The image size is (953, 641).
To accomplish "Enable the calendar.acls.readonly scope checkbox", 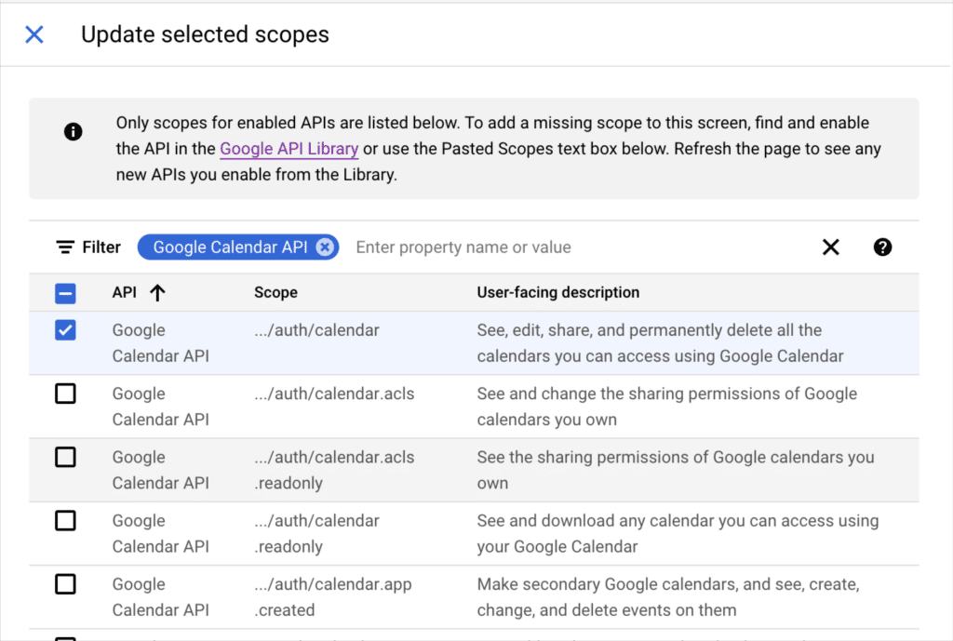I will click(x=65, y=457).
